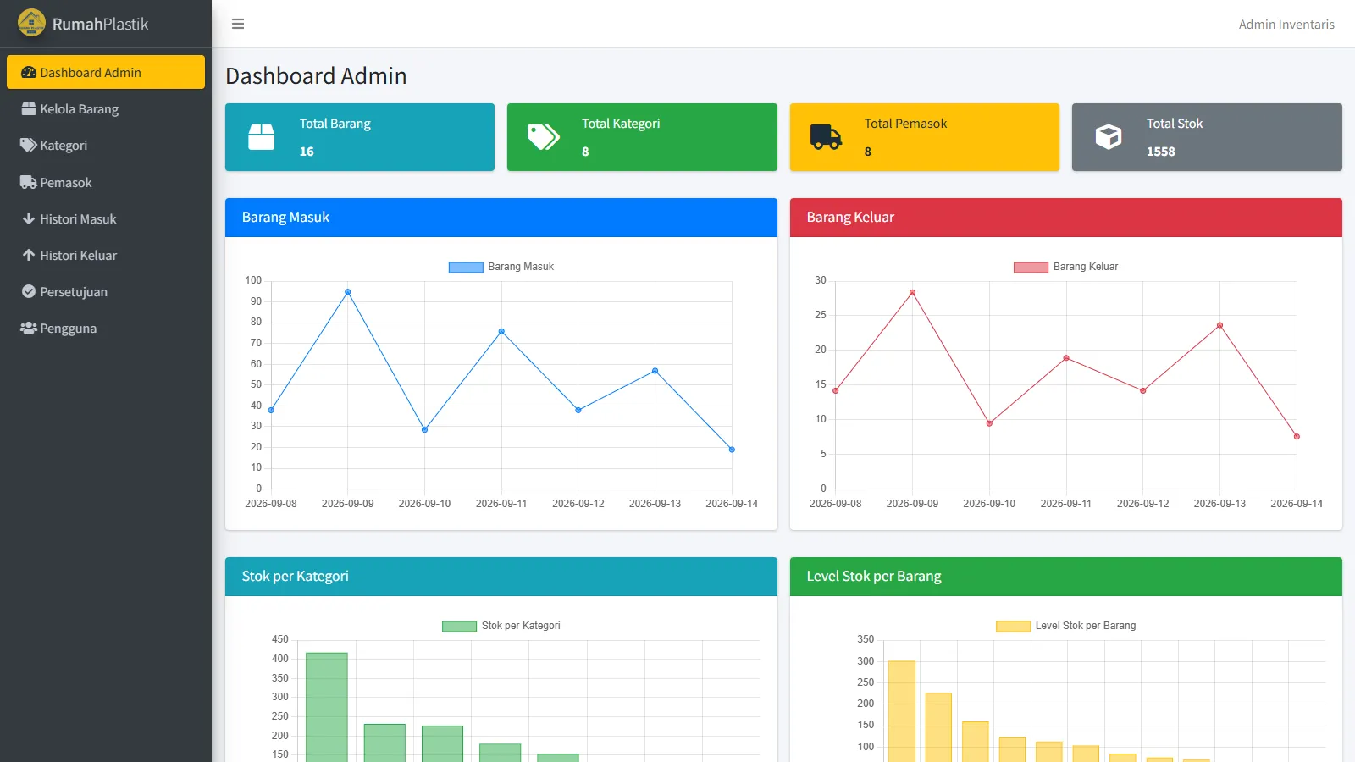Toggle Level Stok per Barang legend
This screenshot has width=1355, height=762.
coord(1065,626)
